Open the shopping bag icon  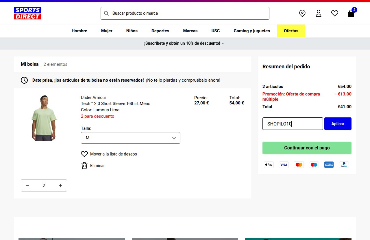click(351, 13)
